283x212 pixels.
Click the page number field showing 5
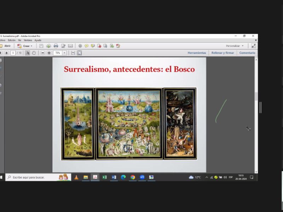click(13, 53)
